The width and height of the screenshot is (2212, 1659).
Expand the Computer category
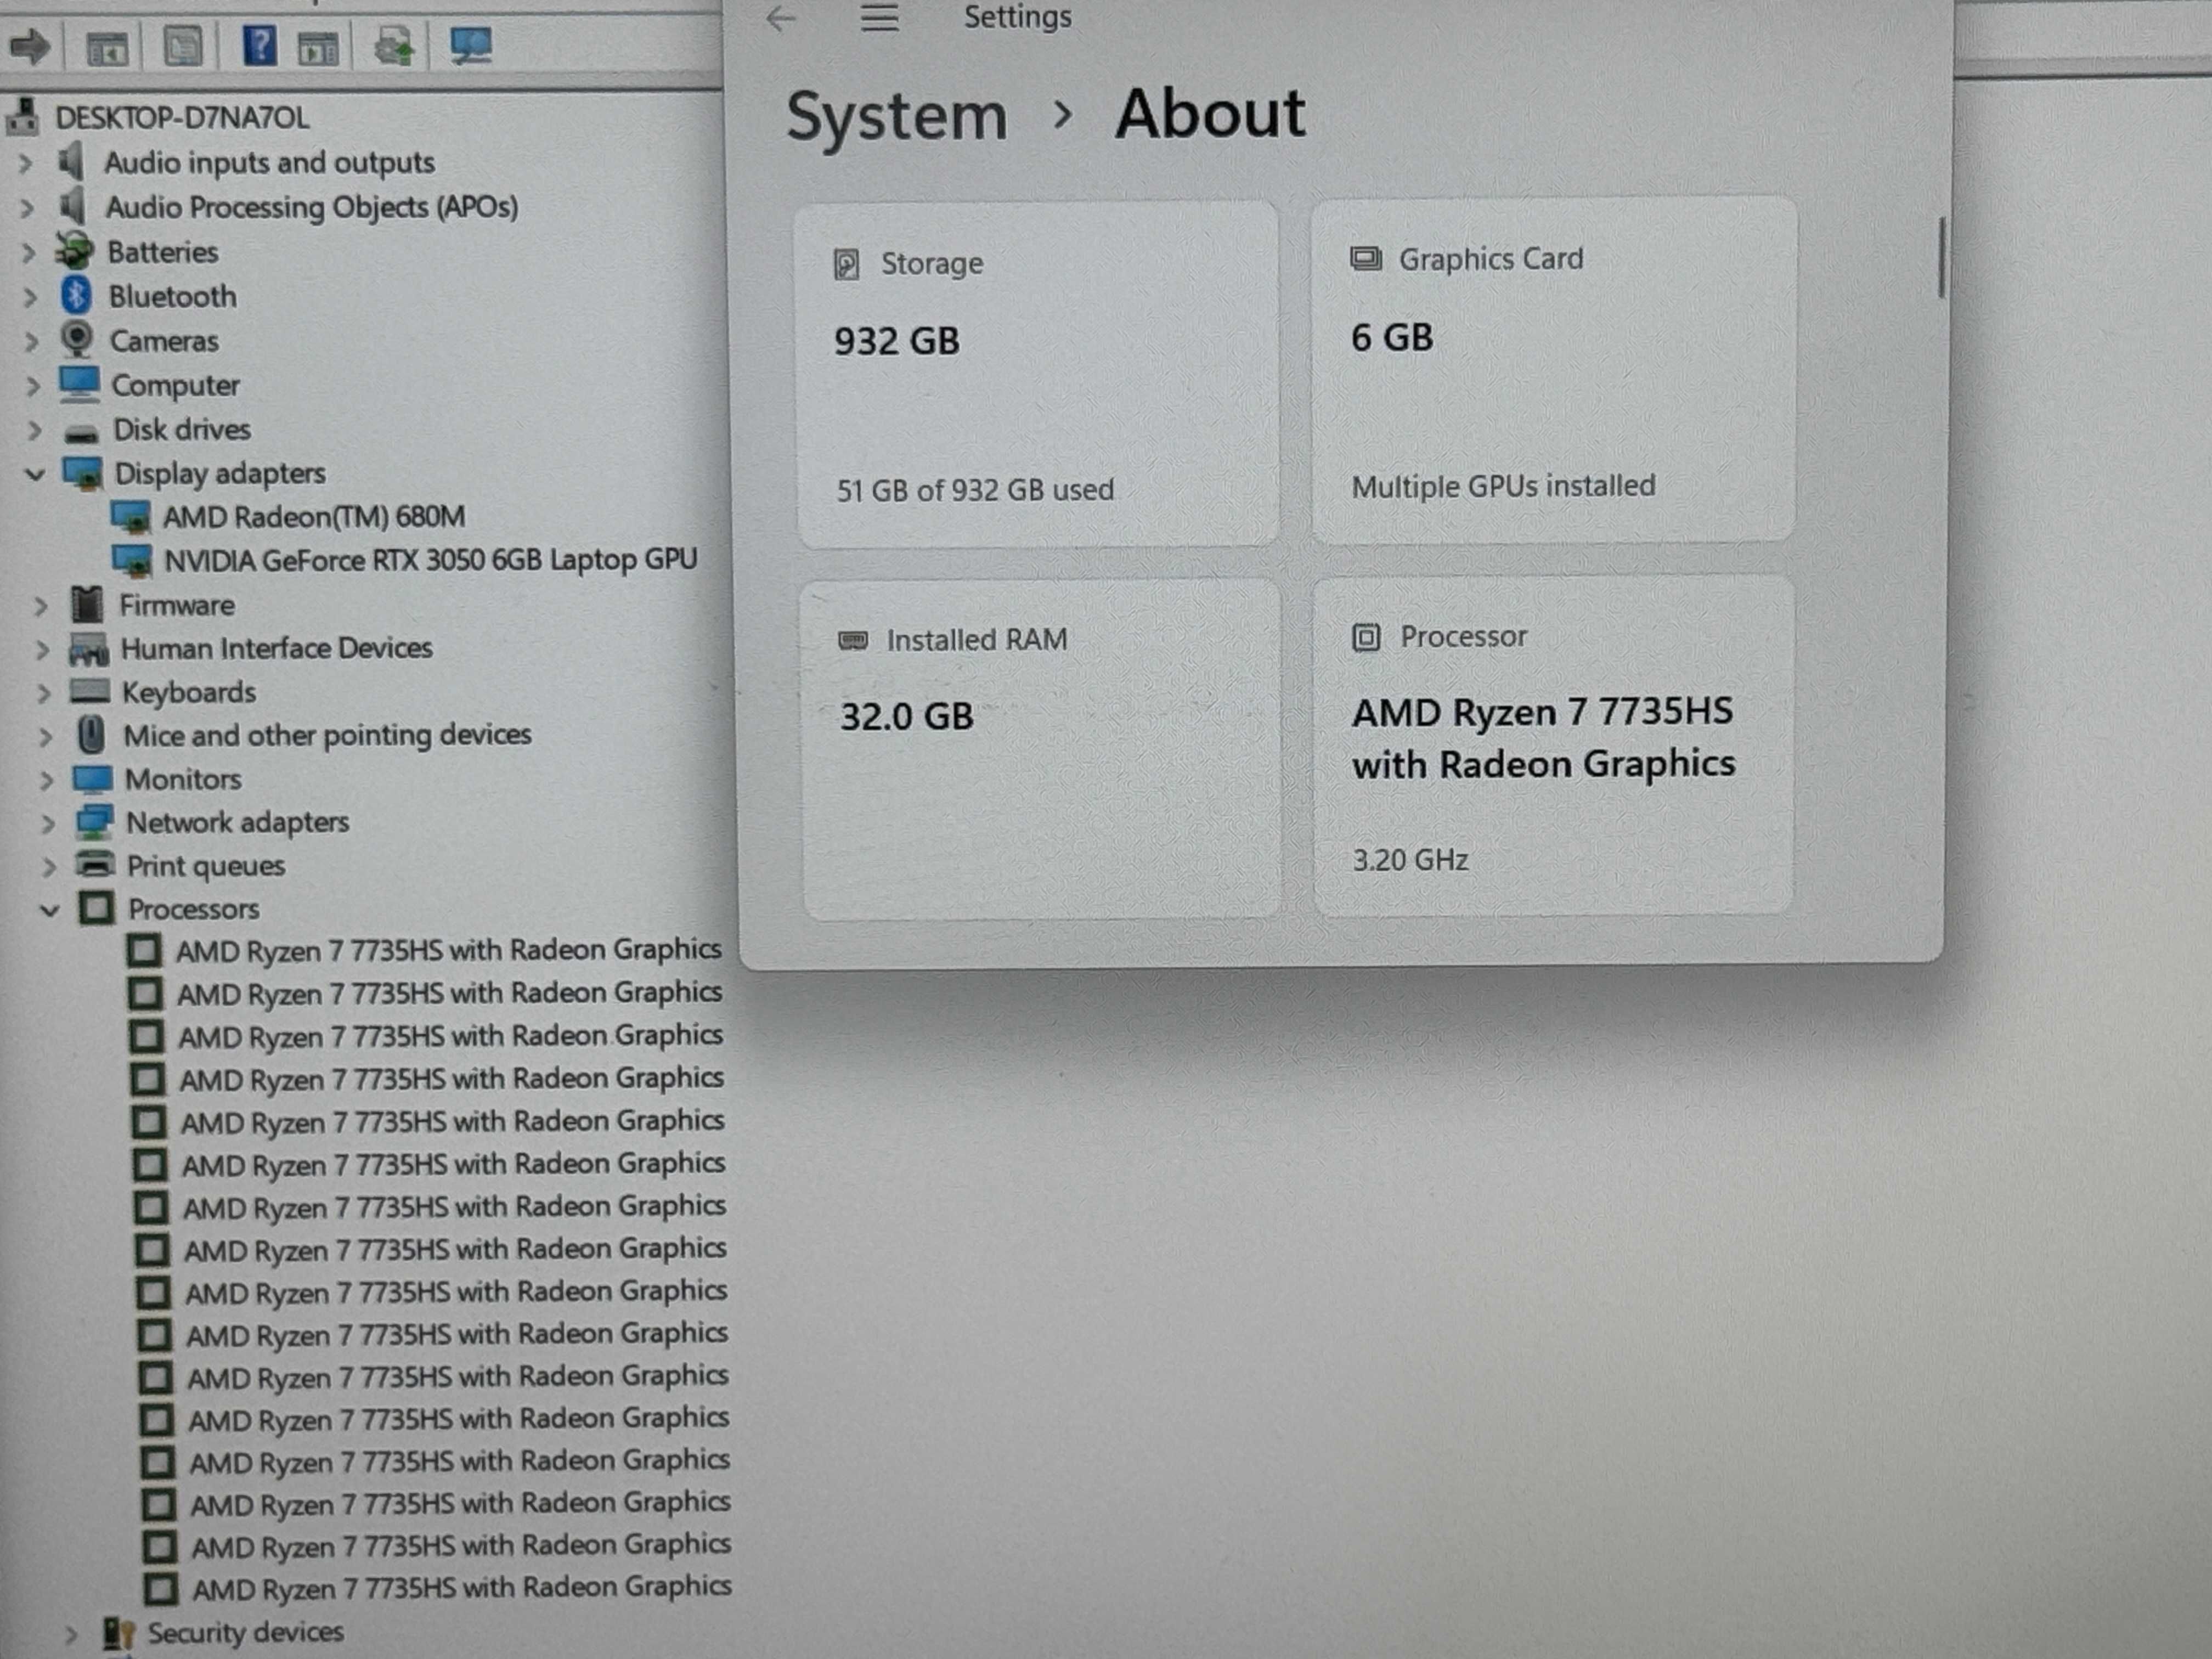coord(33,386)
